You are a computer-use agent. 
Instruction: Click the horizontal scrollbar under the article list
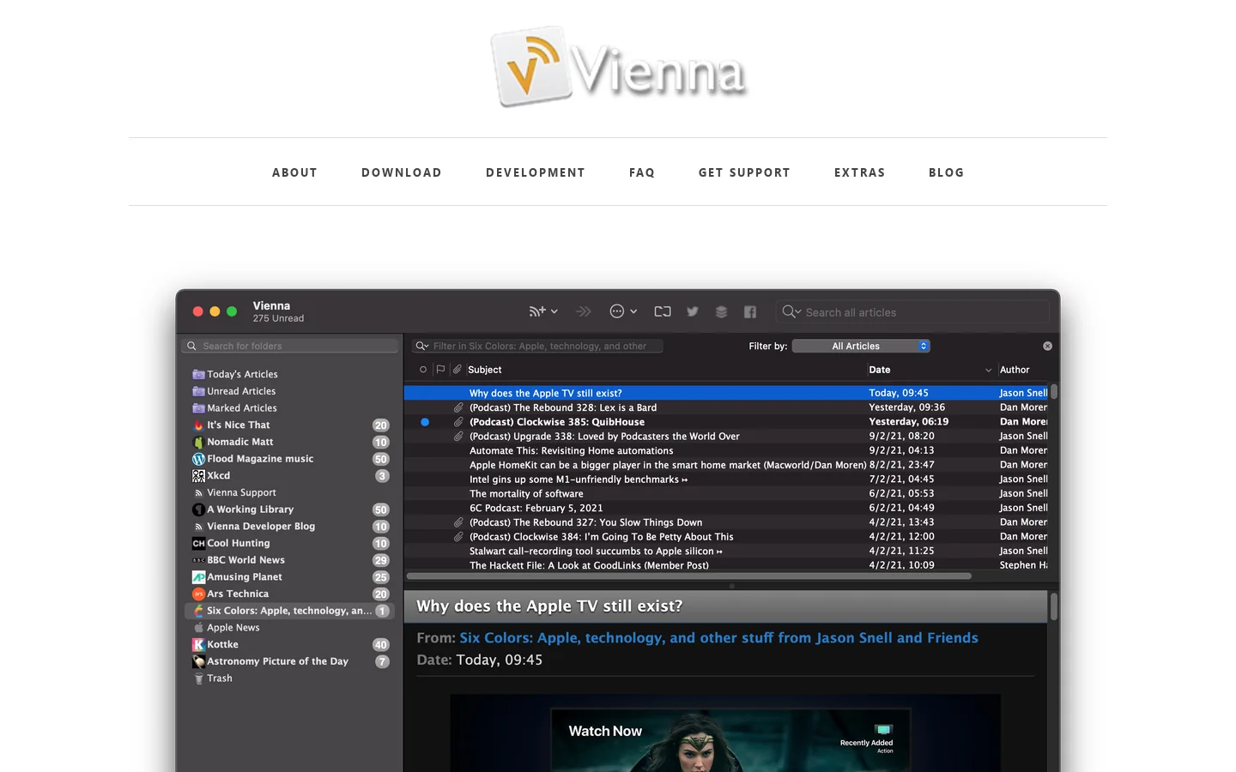point(689,576)
